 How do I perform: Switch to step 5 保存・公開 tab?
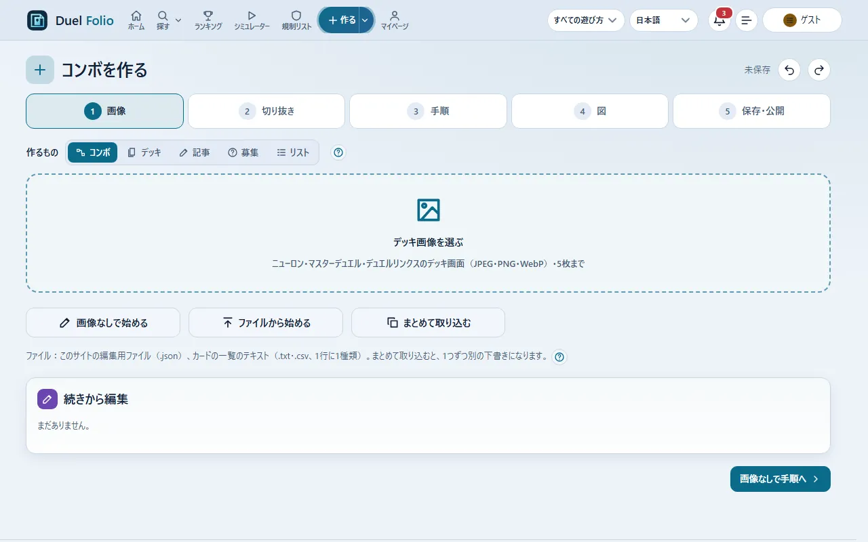point(751,111)
